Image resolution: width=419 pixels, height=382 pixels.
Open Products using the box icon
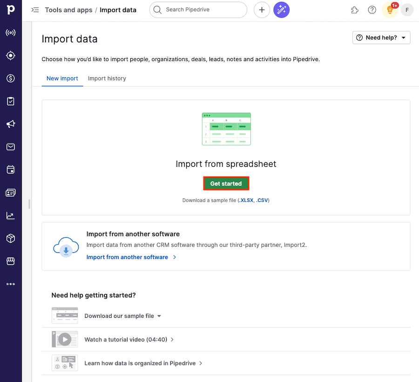coord(11,238)
